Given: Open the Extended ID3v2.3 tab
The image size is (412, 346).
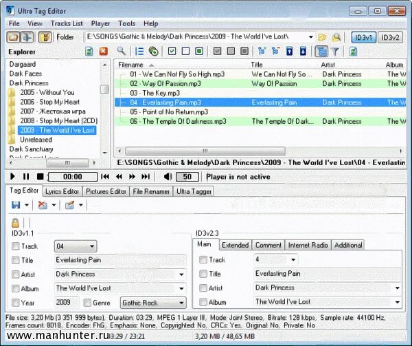Looking at the screenshot, I should pos(235,245).
